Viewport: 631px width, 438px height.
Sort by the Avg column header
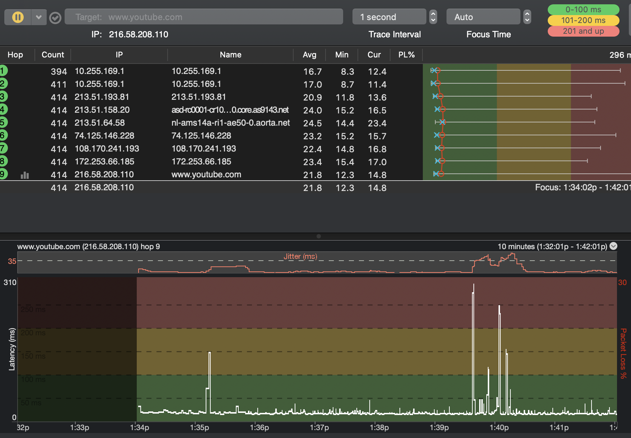click(x=309, y=55)
